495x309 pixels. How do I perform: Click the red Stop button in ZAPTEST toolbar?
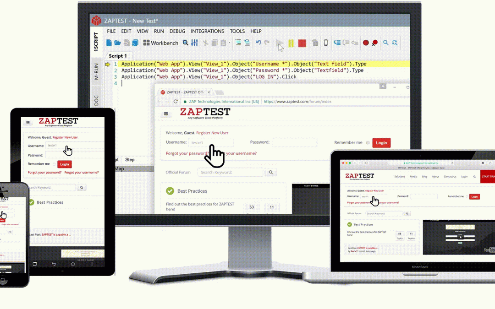302,43
